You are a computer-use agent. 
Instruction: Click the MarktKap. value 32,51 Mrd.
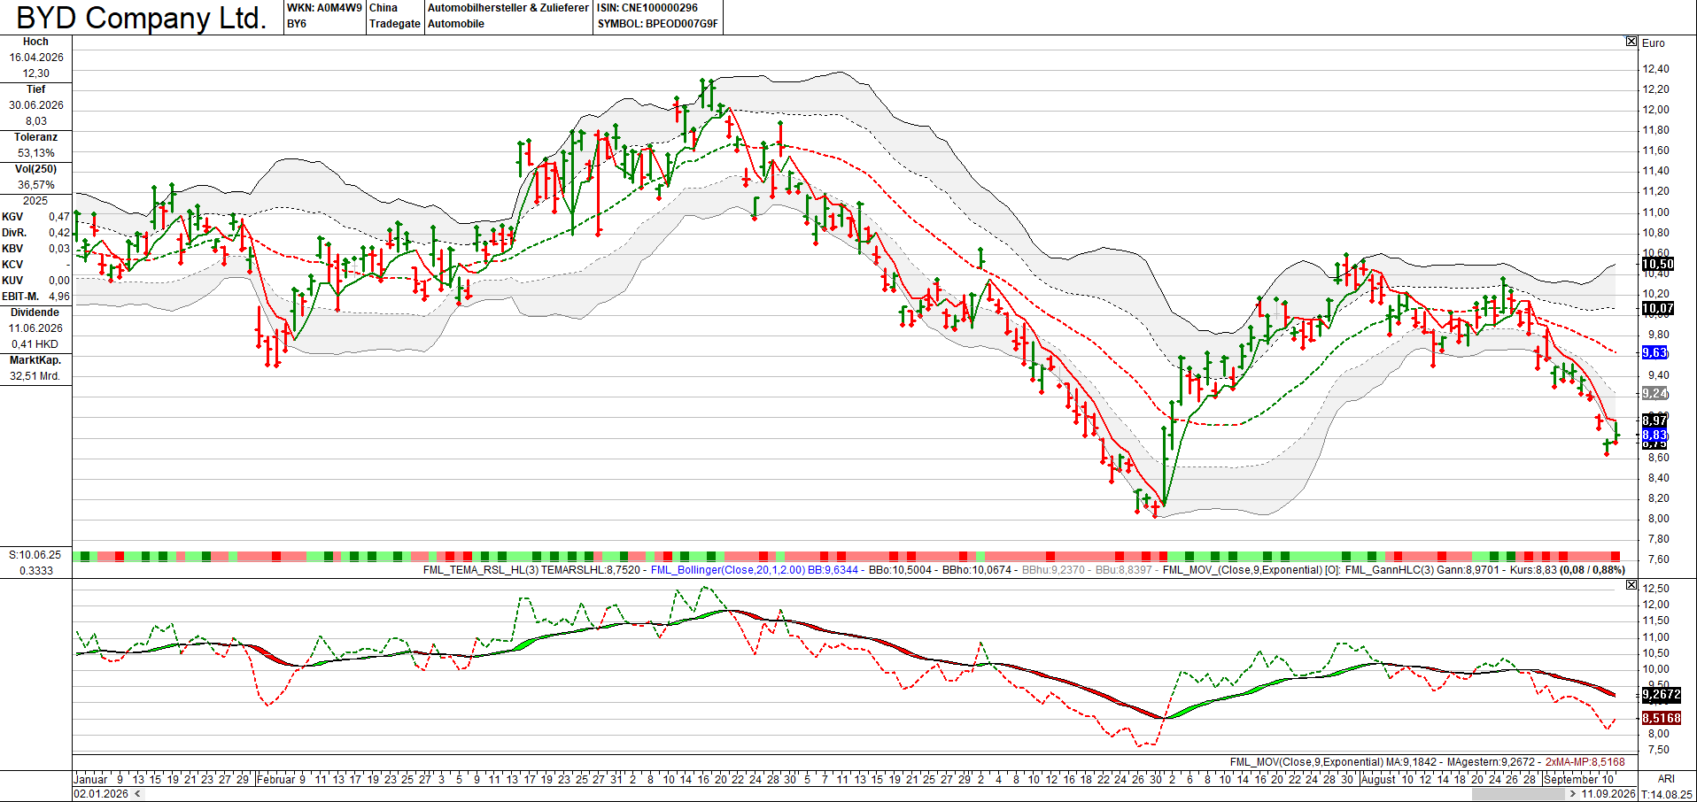click(x=36, y=376)
